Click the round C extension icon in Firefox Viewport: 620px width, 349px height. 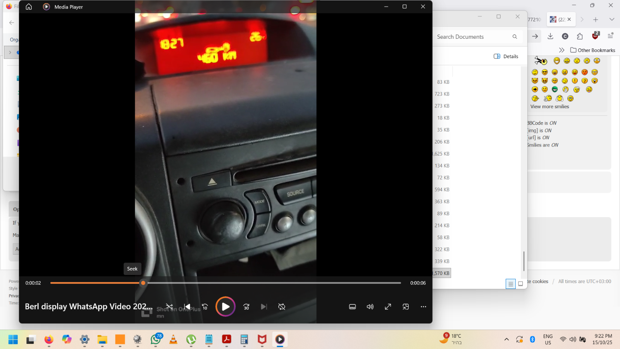pyautogui.click(x=565, y=36)
